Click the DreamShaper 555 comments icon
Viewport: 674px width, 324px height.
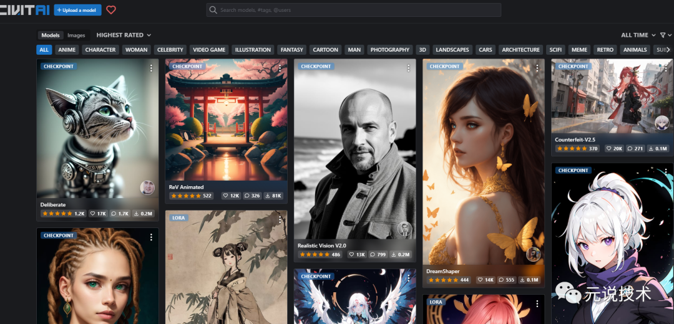(501, 280)
